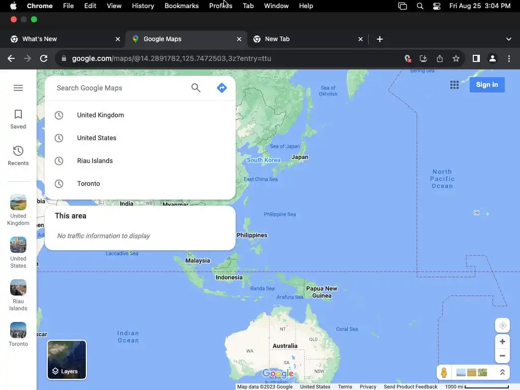520x390 pixels.
Task: Open the Bookmarks menu
Action: (182, 6)
